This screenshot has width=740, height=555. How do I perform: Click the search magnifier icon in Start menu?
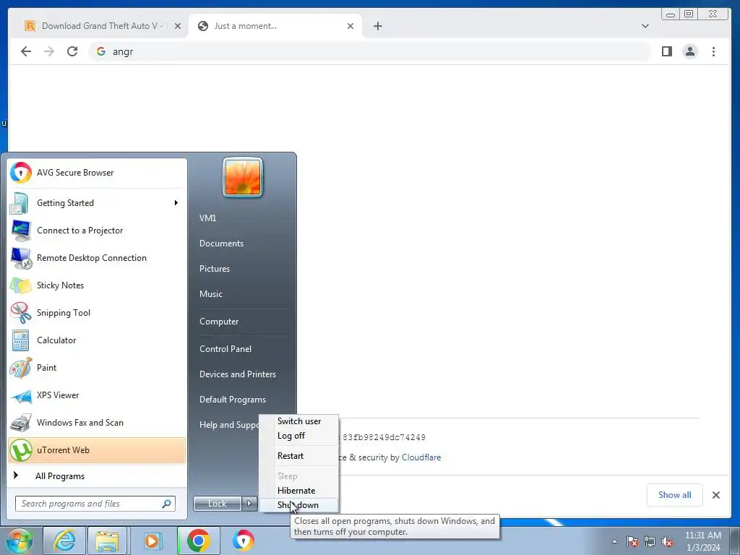(x=167, y=504)
